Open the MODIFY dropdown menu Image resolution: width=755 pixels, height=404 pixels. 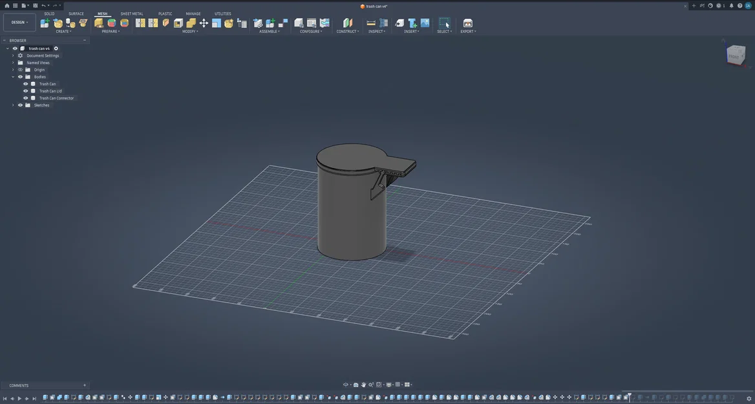(190, 32)
